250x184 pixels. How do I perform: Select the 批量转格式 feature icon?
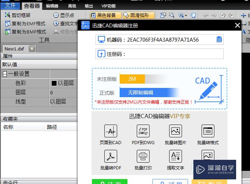[x=208, y=131]
